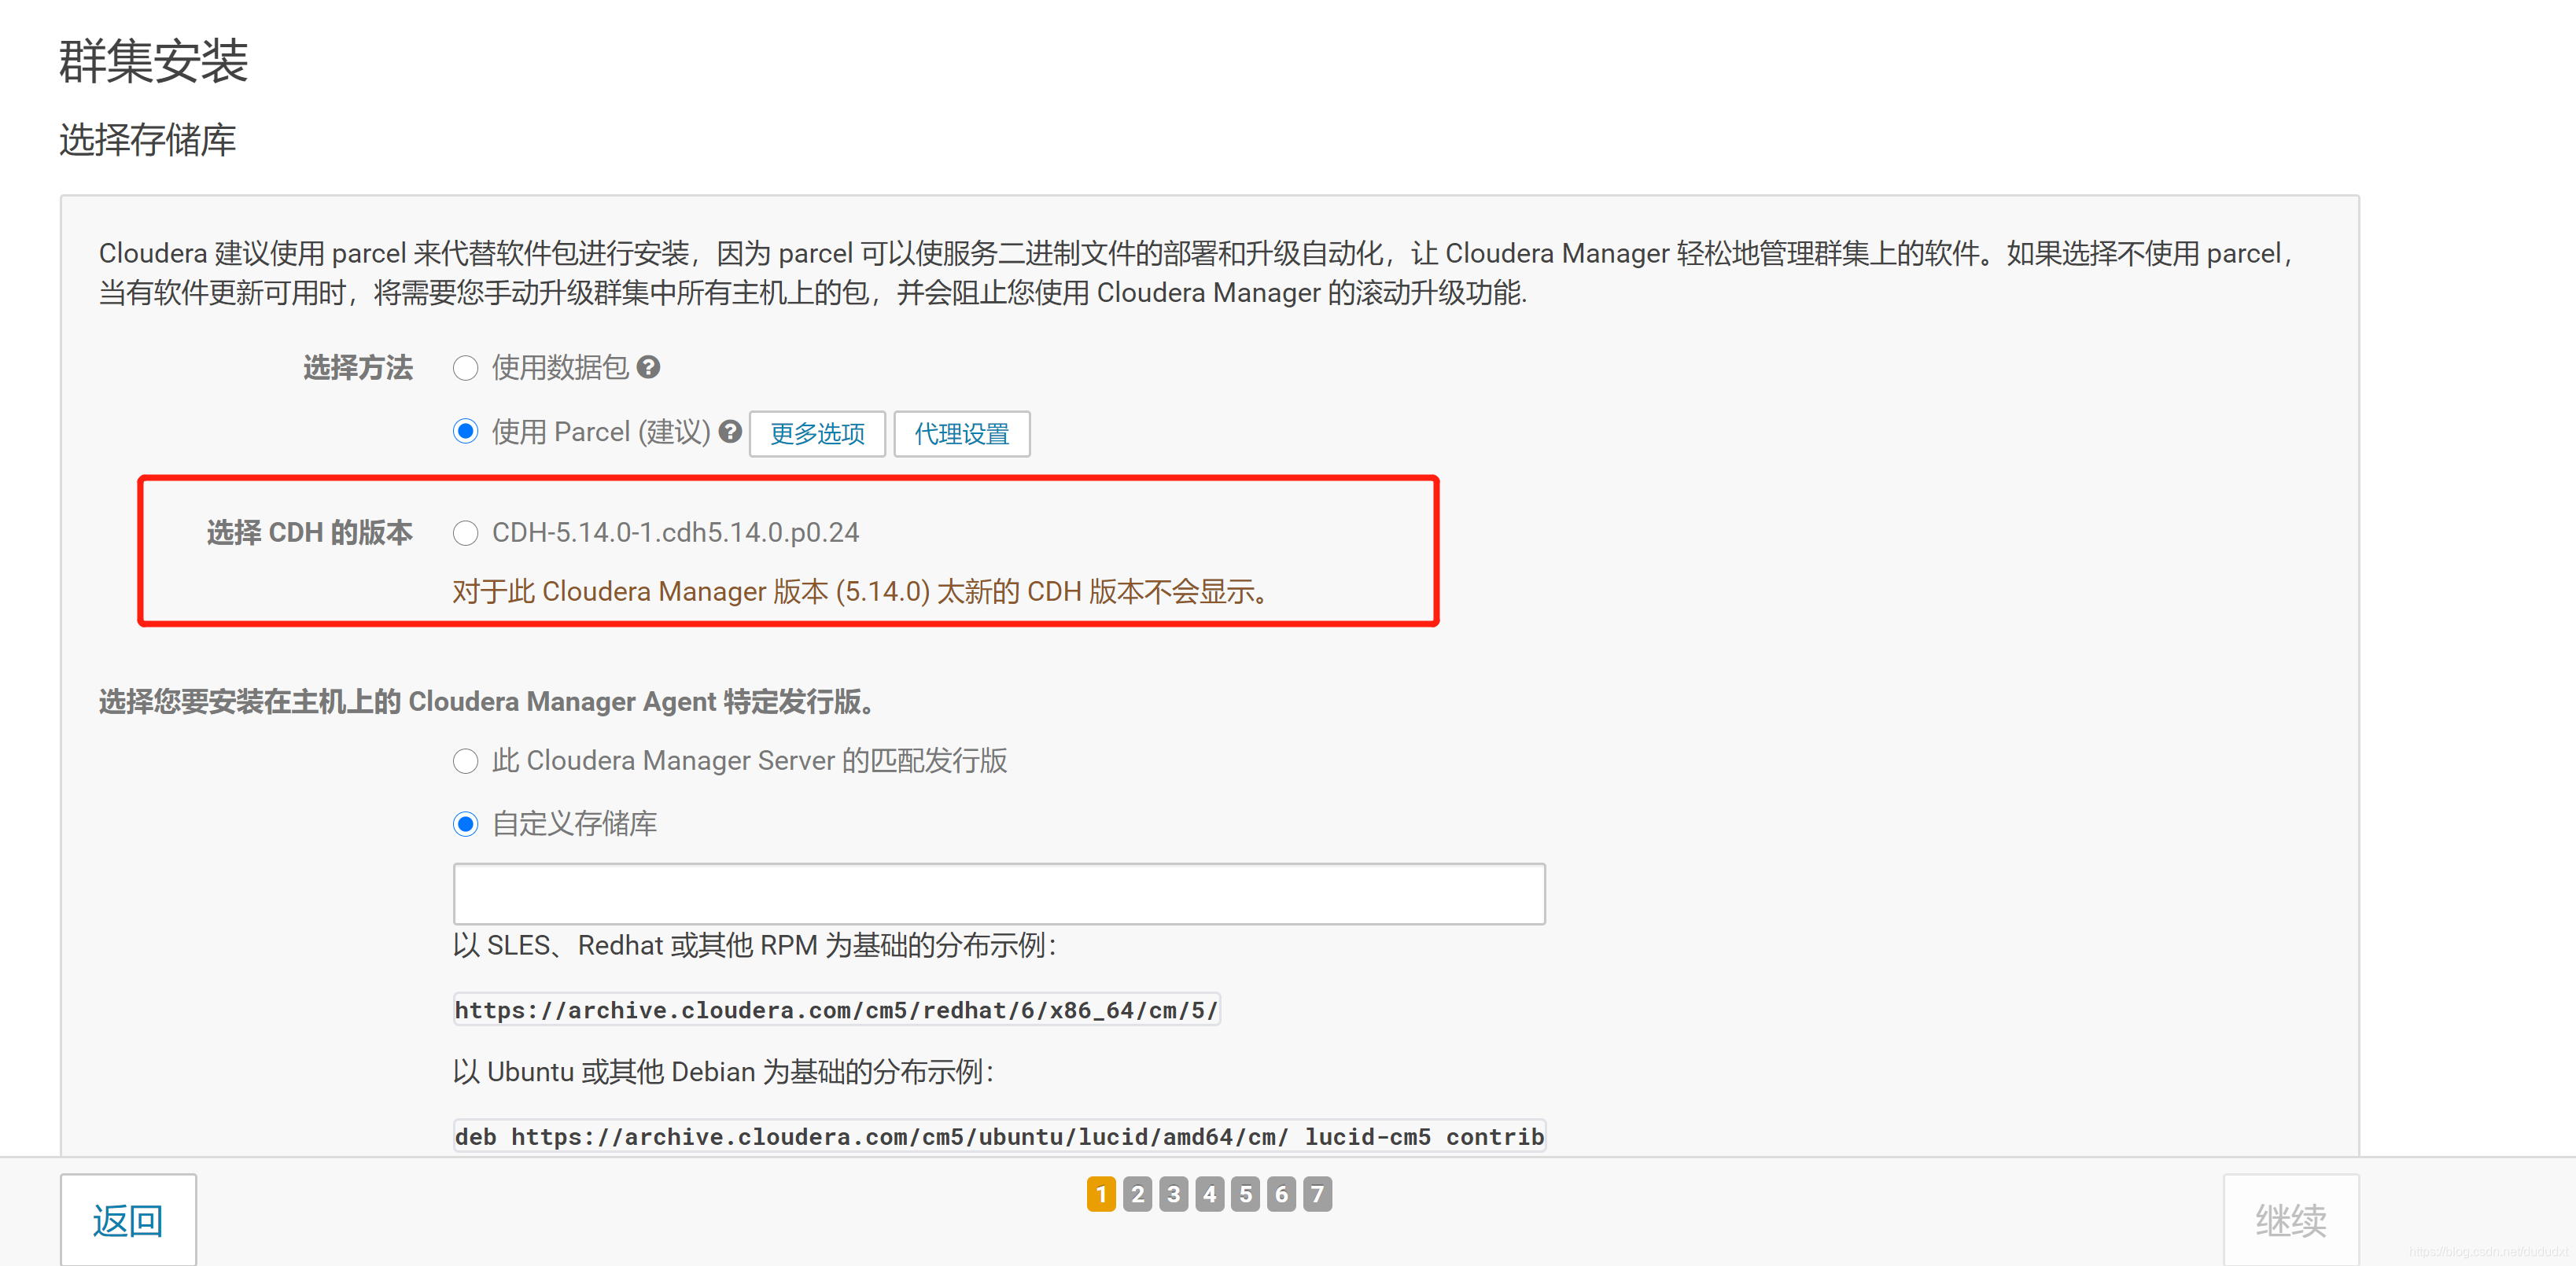Go to wizard step 5 indicator
This screenshot has height=1266, width=2576.
1245,1193
